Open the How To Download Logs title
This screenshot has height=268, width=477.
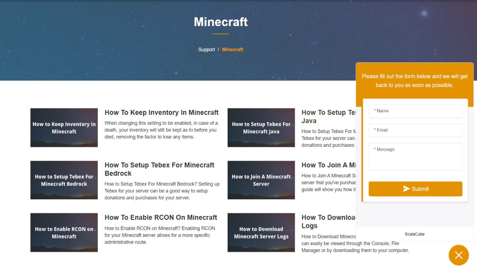328,221
